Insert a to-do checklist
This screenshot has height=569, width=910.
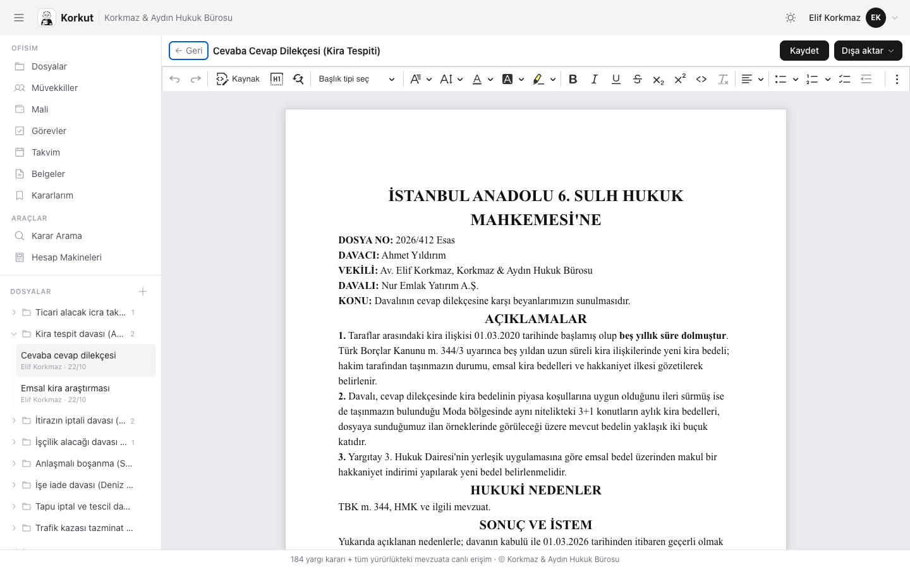pyautogui.click(x=844, y=79)
